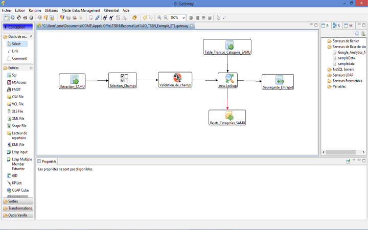Expand the Sorties palette drawer
Viewport: 368px width, 230px height.
(18, 201)
